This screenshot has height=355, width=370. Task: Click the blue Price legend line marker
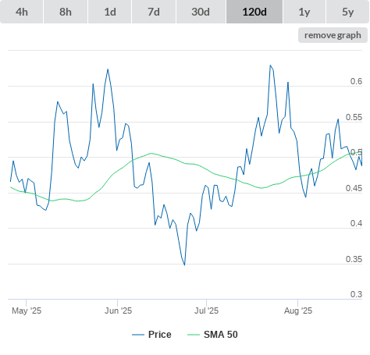click(138, 335)
